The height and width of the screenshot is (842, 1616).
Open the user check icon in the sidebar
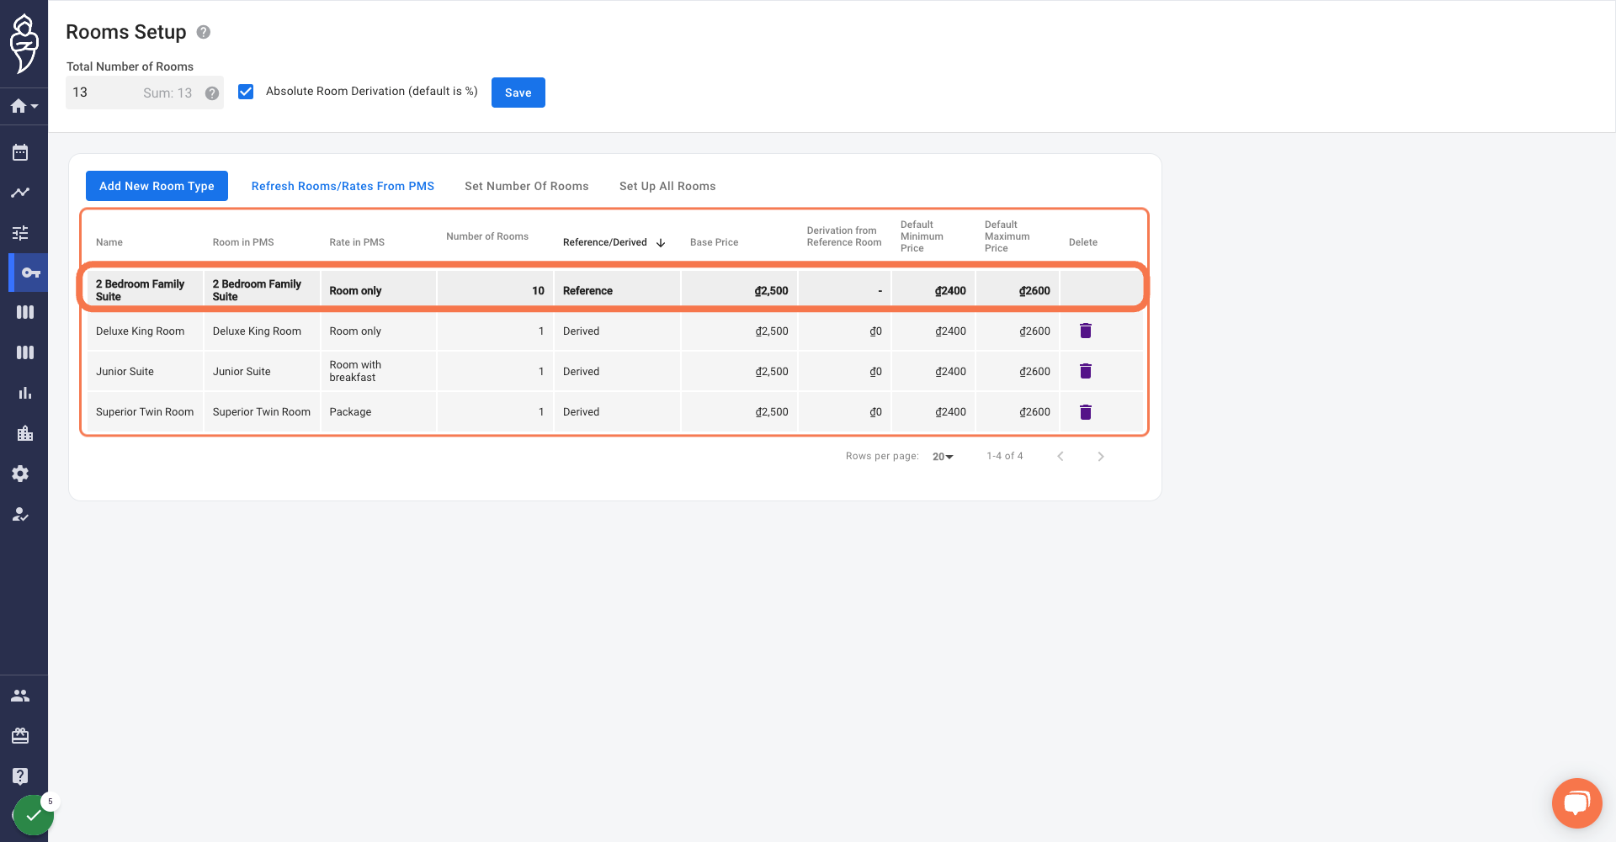point(20,514)
